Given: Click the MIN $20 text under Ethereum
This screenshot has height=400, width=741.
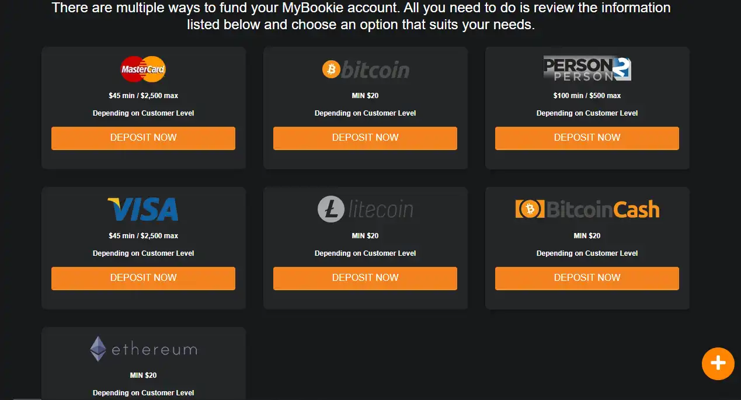Looking at the screenshot, I should [143, 375].
